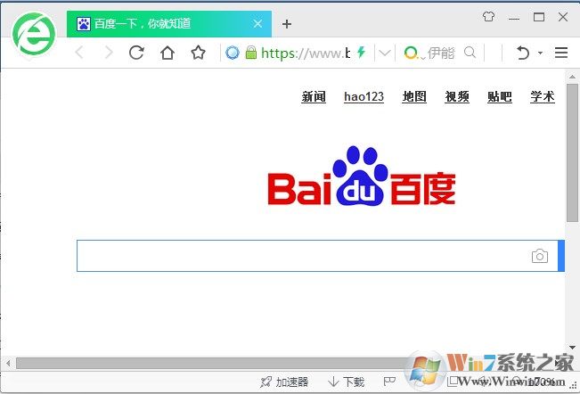
Task: Bookmark page with star icon
Action: tap(199, 53)
